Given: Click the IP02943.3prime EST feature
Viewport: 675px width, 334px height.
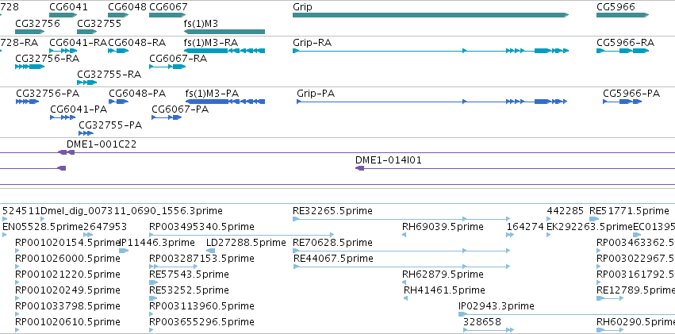Looking at the screenshot, I should (566, 314).
